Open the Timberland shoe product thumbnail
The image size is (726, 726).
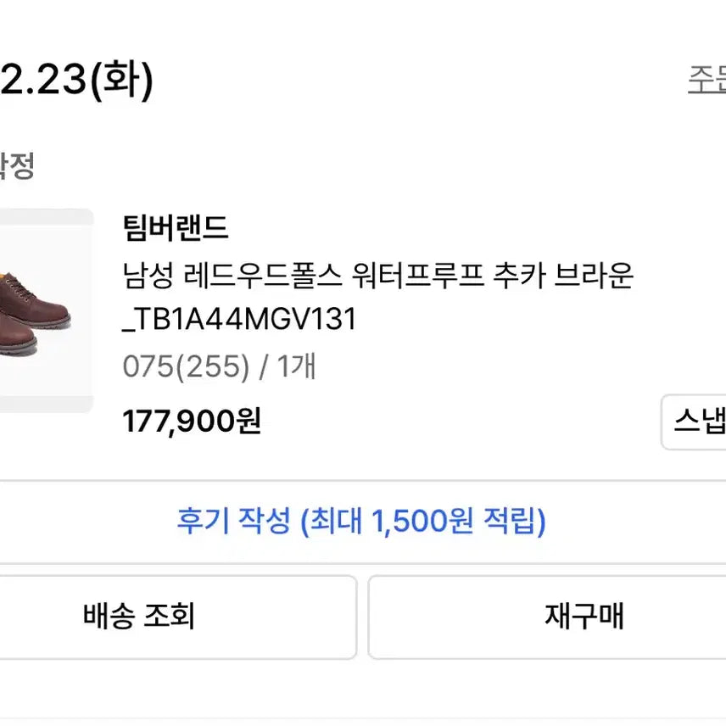pyautogui.click(x=46, y=310)
